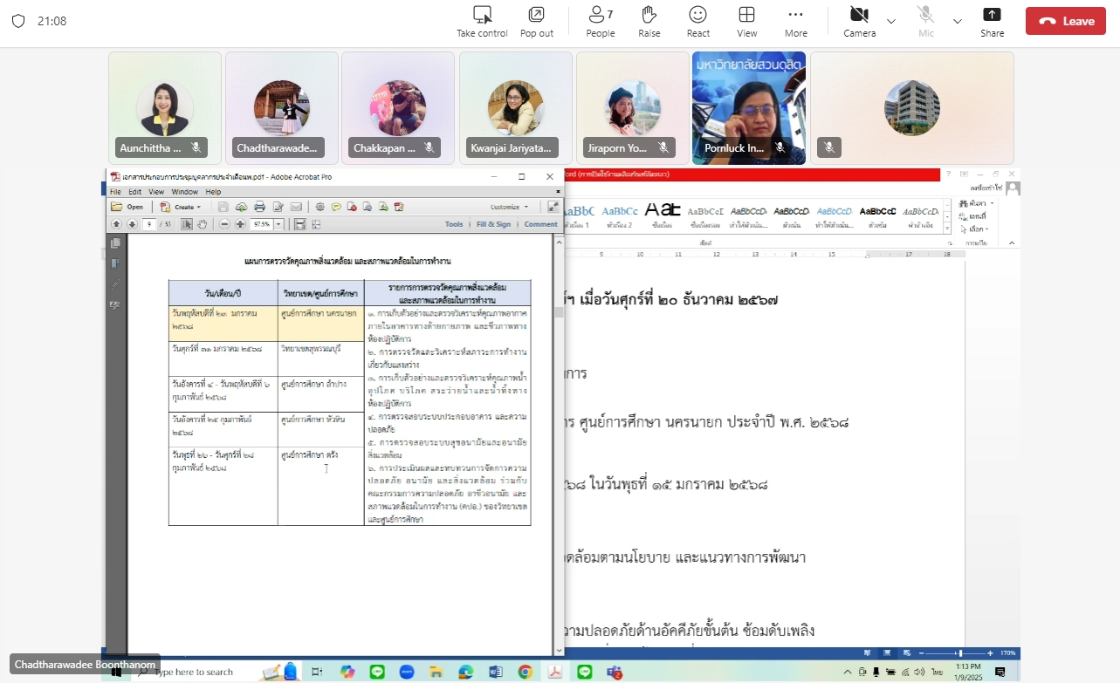The image size is (1120, 683).
Task: Collapse the Word ribbon chevron
Action: (x=1013, y=245)
